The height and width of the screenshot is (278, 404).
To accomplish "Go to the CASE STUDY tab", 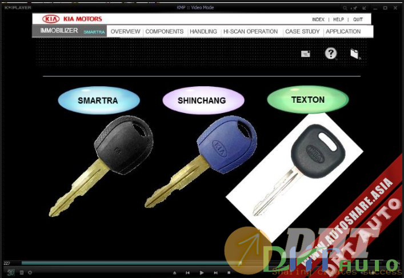I will (302, 31).
